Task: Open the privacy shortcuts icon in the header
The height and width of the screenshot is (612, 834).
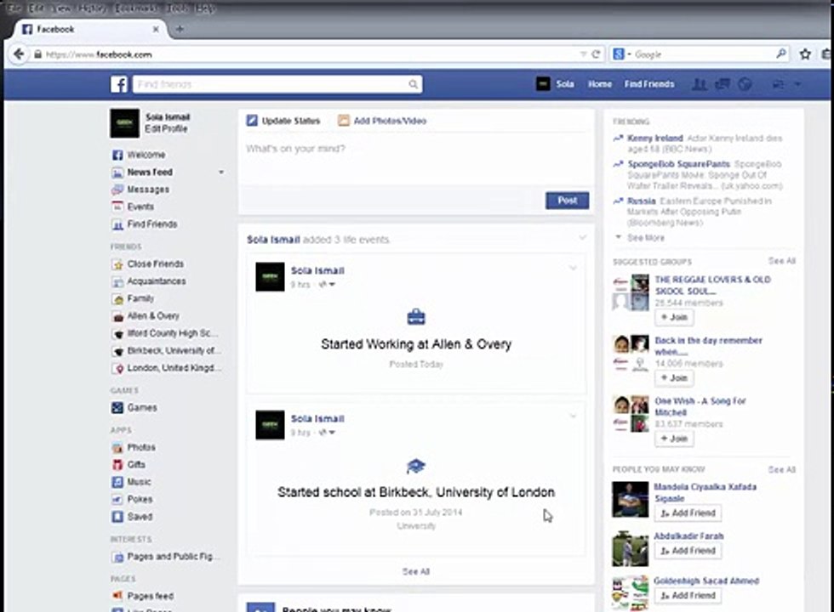Action: [x=778, y=84]
